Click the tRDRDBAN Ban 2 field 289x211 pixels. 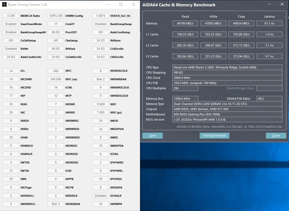56,204
